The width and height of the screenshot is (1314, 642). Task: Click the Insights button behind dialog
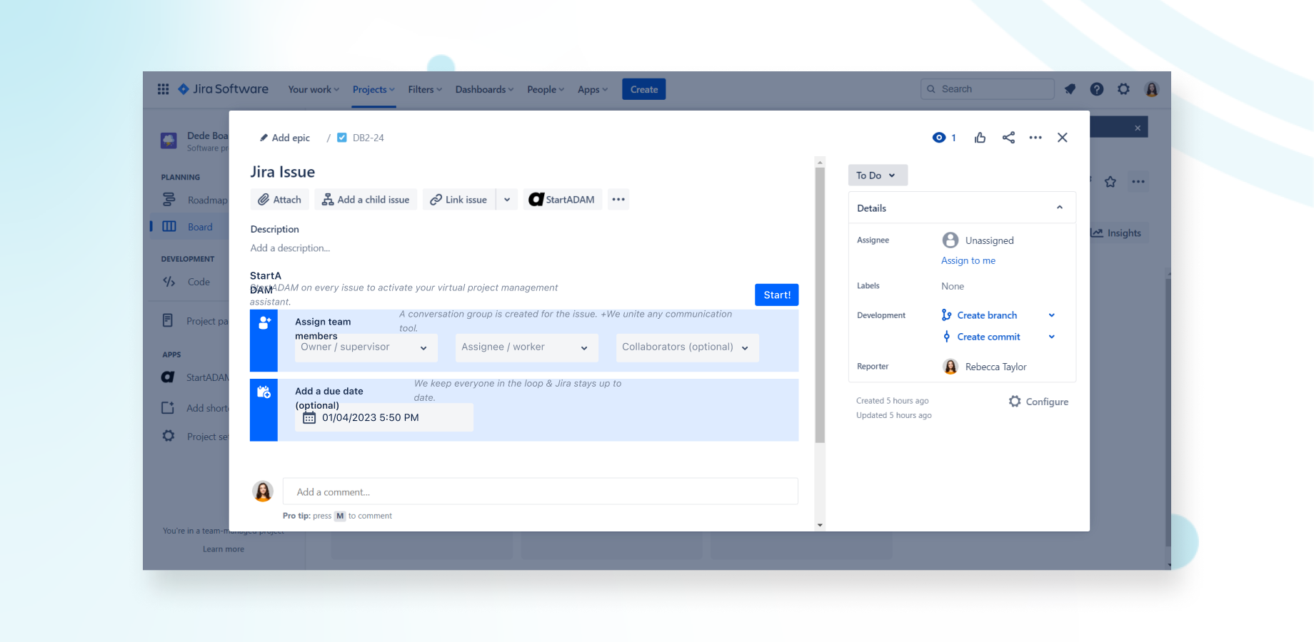1119,233
